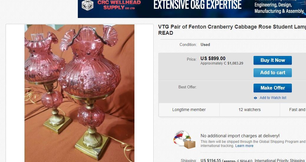
Task: Click the No additional import charges heading
Action: point(240,136)
